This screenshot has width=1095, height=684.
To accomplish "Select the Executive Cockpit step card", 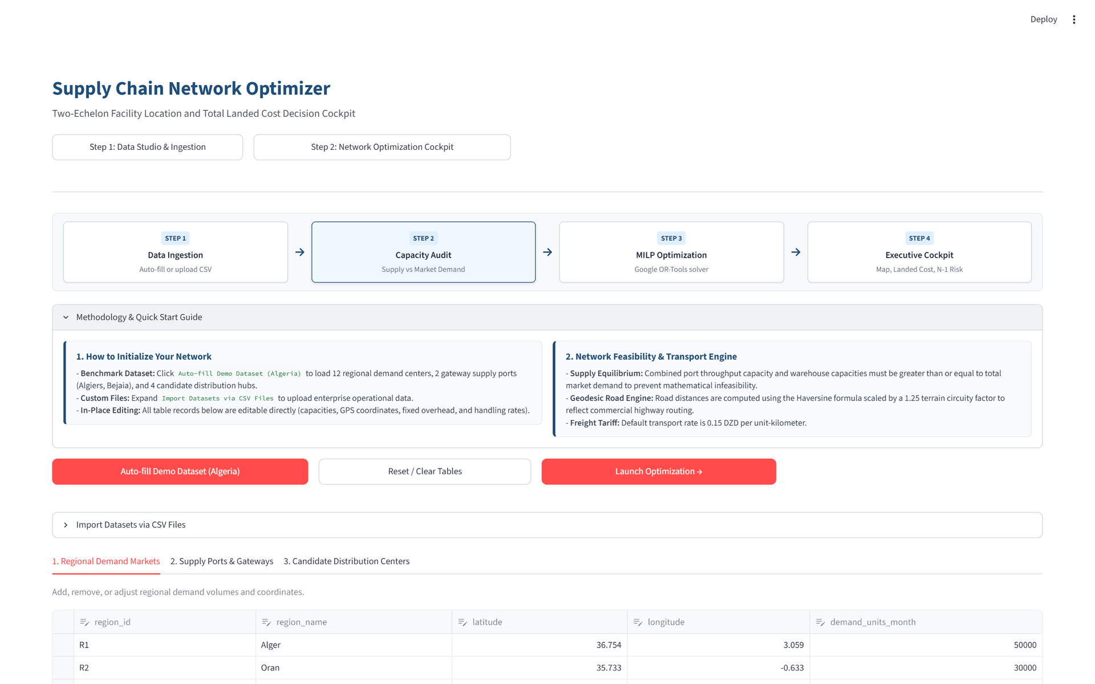I will pos(919,252).
